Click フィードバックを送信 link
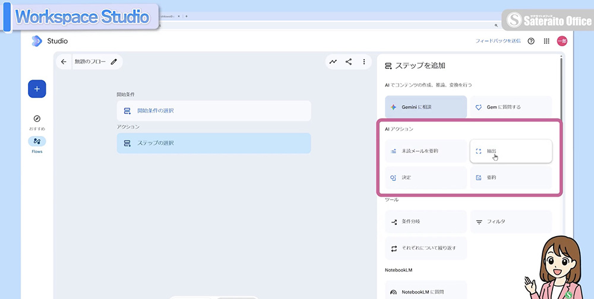Viewport: 594px width, 299px height. point(498,41)
